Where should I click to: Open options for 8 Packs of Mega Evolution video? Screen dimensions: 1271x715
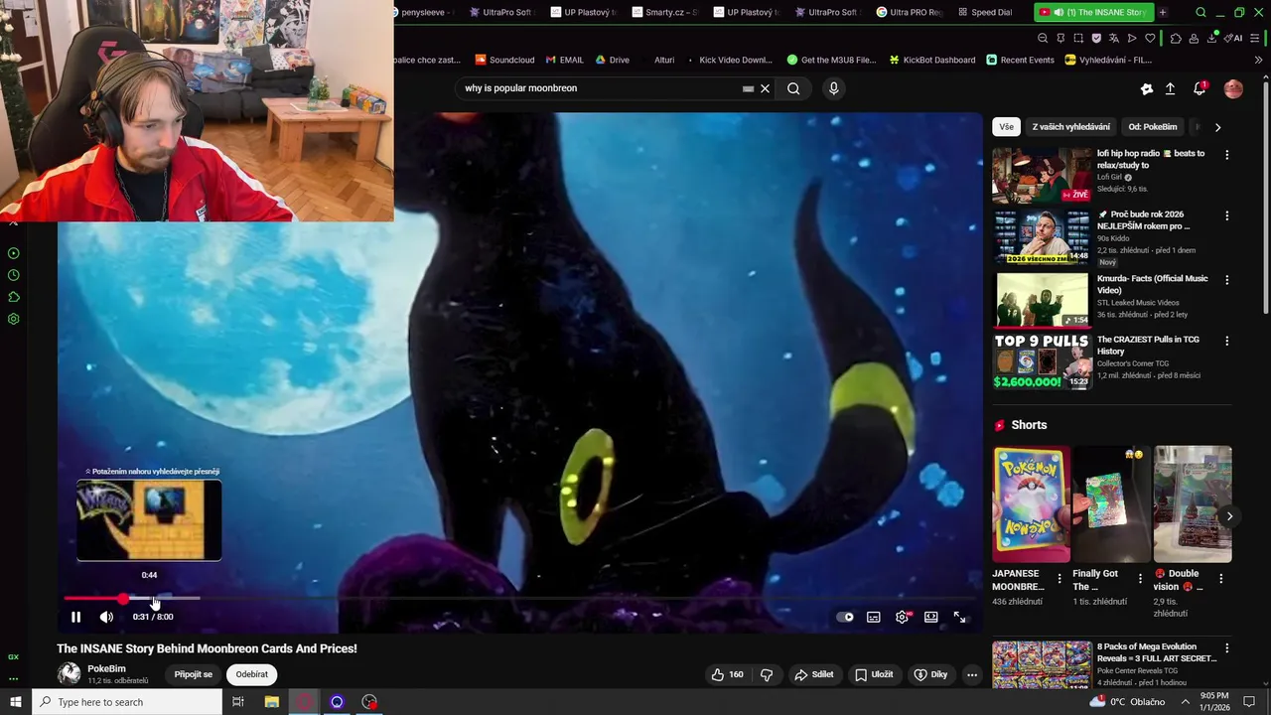click(x=1226, y=647)
